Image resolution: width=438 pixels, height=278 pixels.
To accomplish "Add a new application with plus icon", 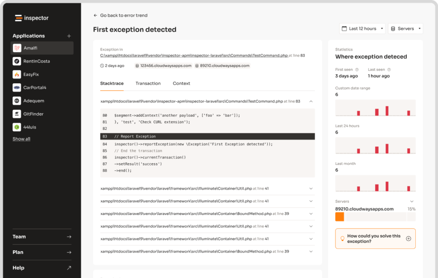I will (x=69, y=36).
